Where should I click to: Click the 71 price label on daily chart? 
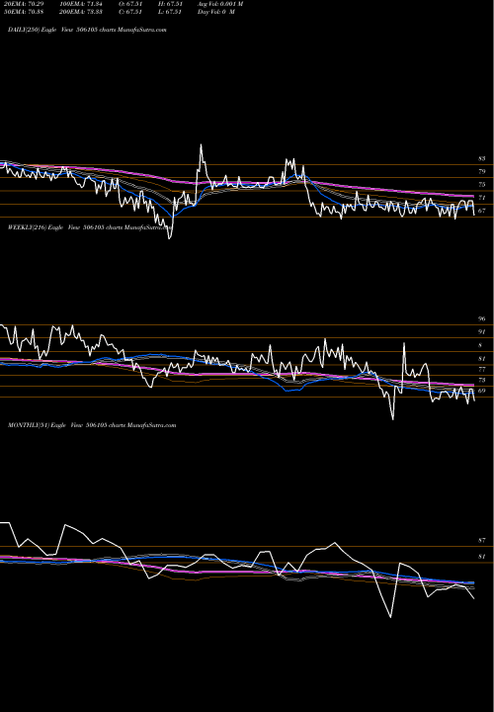(482, 198)
